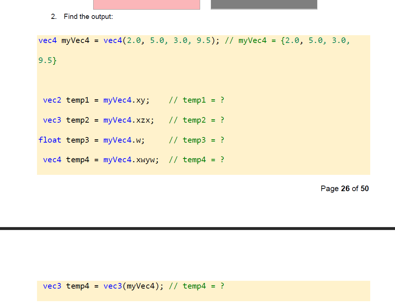Click the pink rectangle at page top
The height and width of the screenshot is (303, 395).
[146, 4]
